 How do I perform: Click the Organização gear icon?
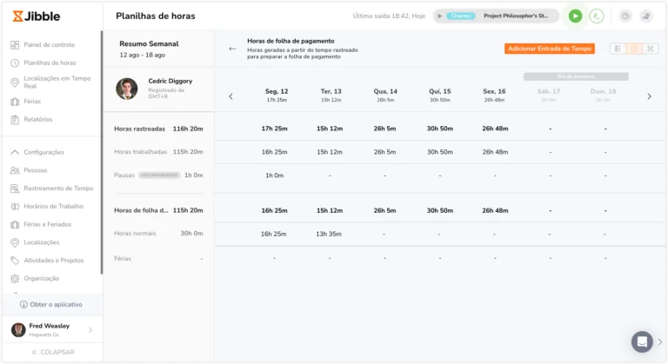[15, 278]
